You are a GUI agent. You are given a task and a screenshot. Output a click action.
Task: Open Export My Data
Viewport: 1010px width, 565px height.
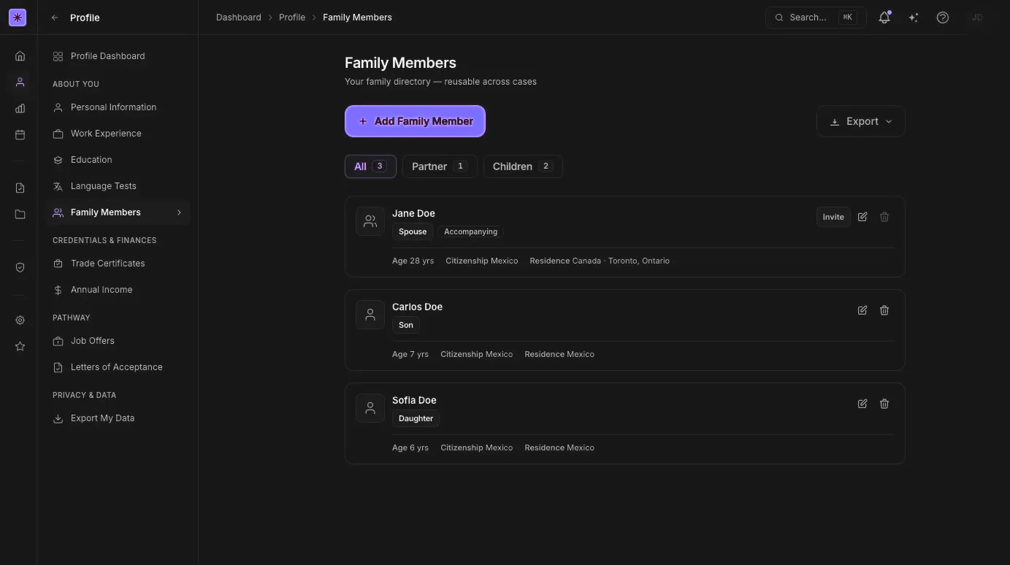118,418
